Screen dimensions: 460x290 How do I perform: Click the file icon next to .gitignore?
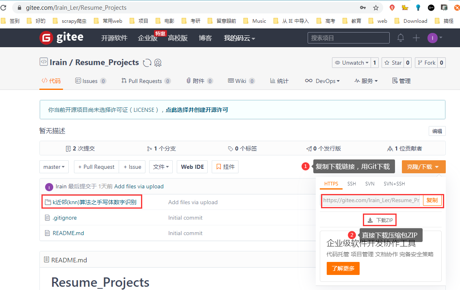point(47,218)
